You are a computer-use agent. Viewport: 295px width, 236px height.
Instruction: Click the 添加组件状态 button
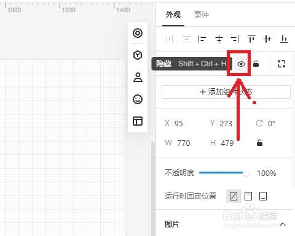[x=226, y=92]
